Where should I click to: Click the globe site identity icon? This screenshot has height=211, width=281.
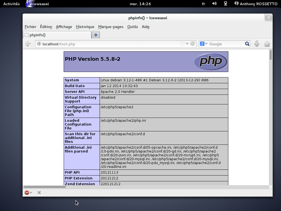click(39, 44)
